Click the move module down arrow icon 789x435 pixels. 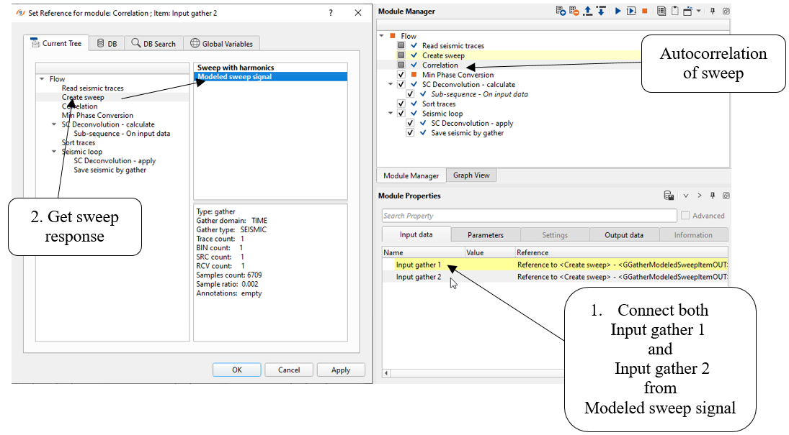tap(601, 11)
